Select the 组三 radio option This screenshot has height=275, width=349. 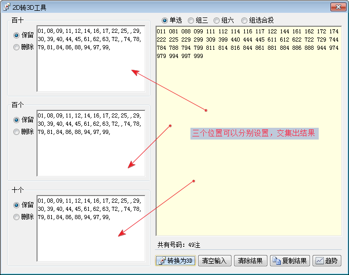pos(191,21)
